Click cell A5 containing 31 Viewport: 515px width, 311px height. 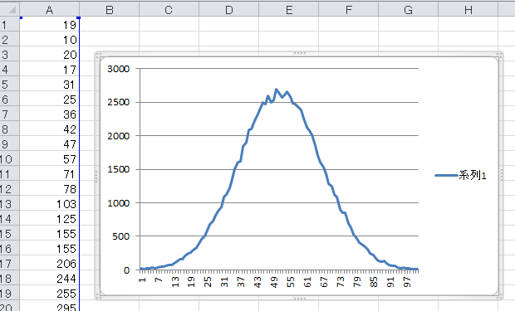coord(49,84)
